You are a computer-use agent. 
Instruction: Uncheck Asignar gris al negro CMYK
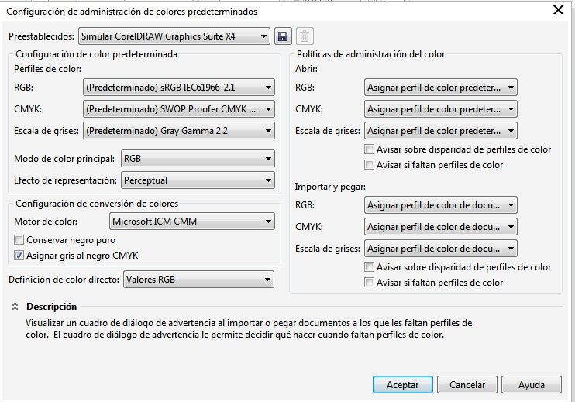[x=19, y=255]
